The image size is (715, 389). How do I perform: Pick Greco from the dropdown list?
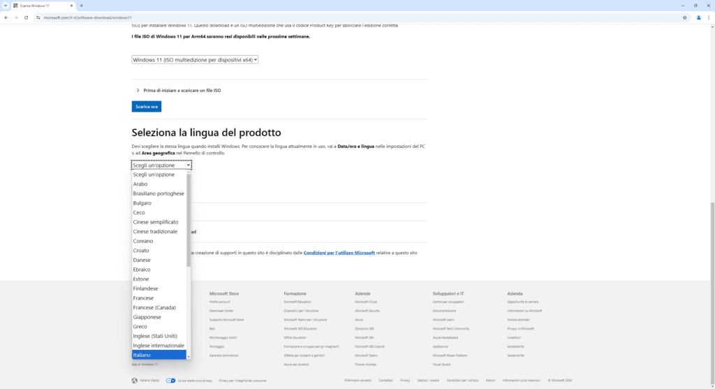pos(159,327)
